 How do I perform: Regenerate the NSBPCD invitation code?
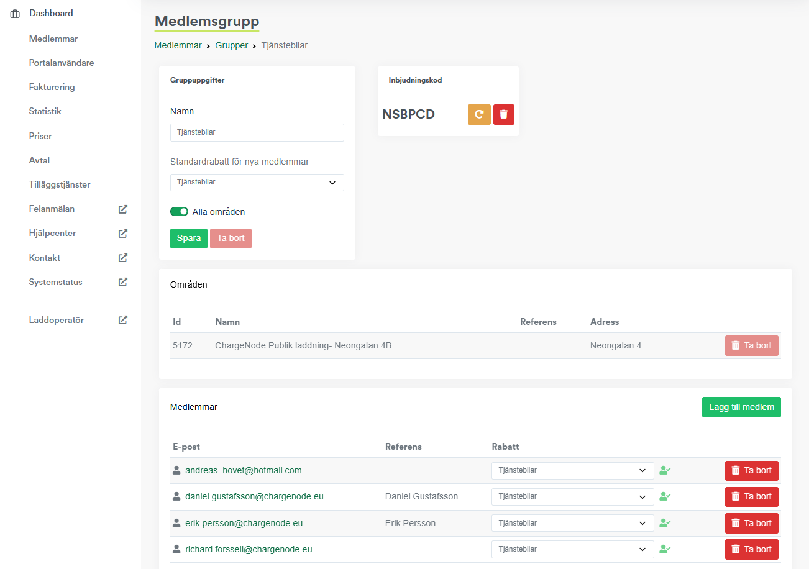point(479,114)
